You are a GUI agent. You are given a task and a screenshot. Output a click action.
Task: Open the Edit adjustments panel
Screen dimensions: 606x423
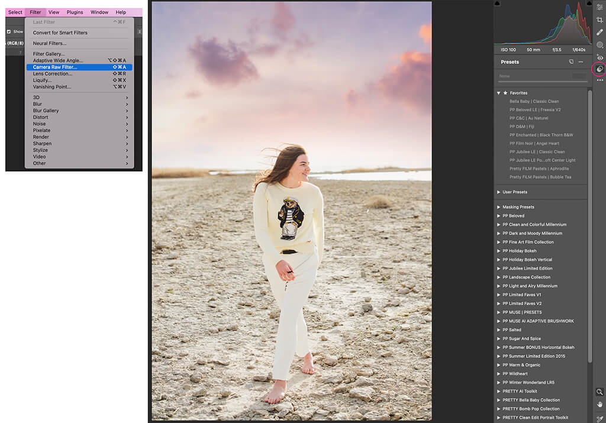(x=600, y=6)
